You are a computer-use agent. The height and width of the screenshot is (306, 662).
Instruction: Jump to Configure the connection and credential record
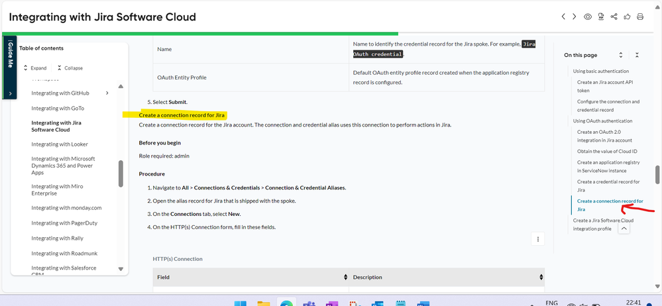608,105
